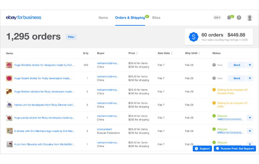Click the New status icon for Dribbble sticker
This screenshot has height=164, width=259.
(214, 65)
